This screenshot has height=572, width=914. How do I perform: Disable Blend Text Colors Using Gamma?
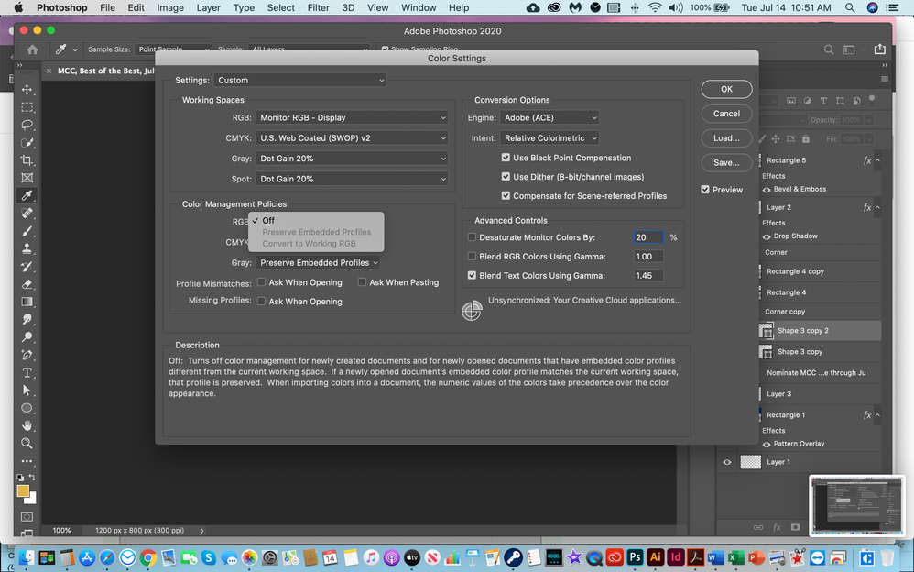click(472, 275)
